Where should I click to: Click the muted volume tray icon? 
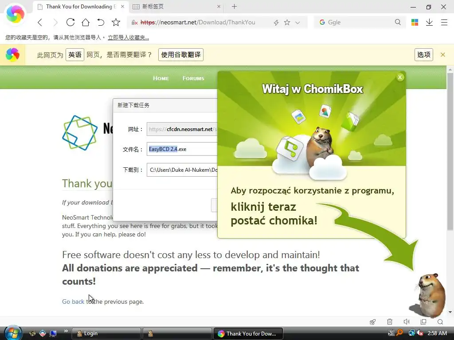[x=420, y=333]
